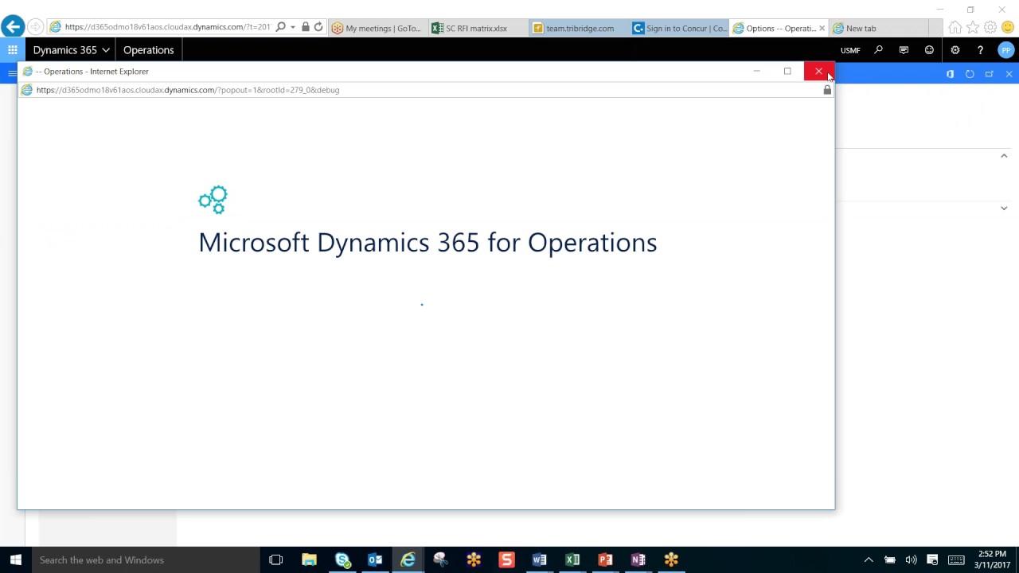Click the browser smiley feedback icon
The image size is (1019, 573).
pyautogui.click(x=1007, y=28)
